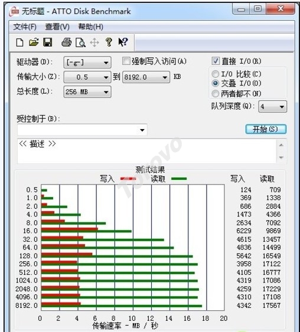This screenshot has height=332, width=300.
Task: Save results with the floppy disk icon
Action: (48, 42)
